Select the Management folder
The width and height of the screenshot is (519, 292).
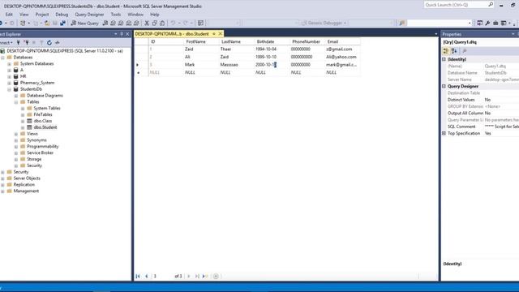(x=26, y=191)
